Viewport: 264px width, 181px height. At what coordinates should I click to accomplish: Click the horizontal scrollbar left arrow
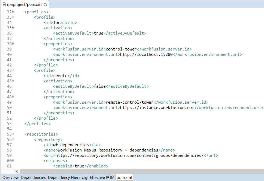(17, 171)
